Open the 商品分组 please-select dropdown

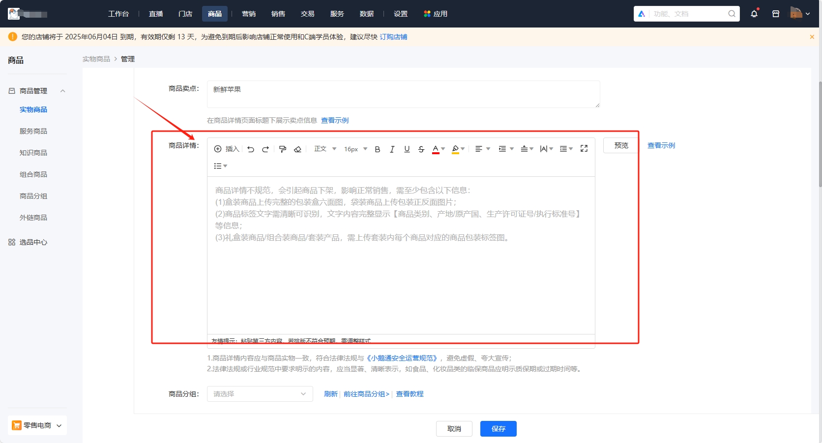pos(260,394)
